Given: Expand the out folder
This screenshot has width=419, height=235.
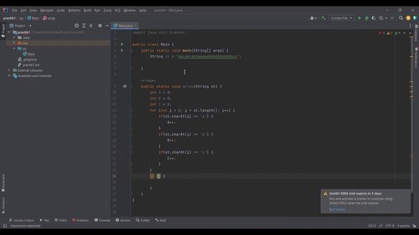Looking at the screenshot, I should coord(14,43).
